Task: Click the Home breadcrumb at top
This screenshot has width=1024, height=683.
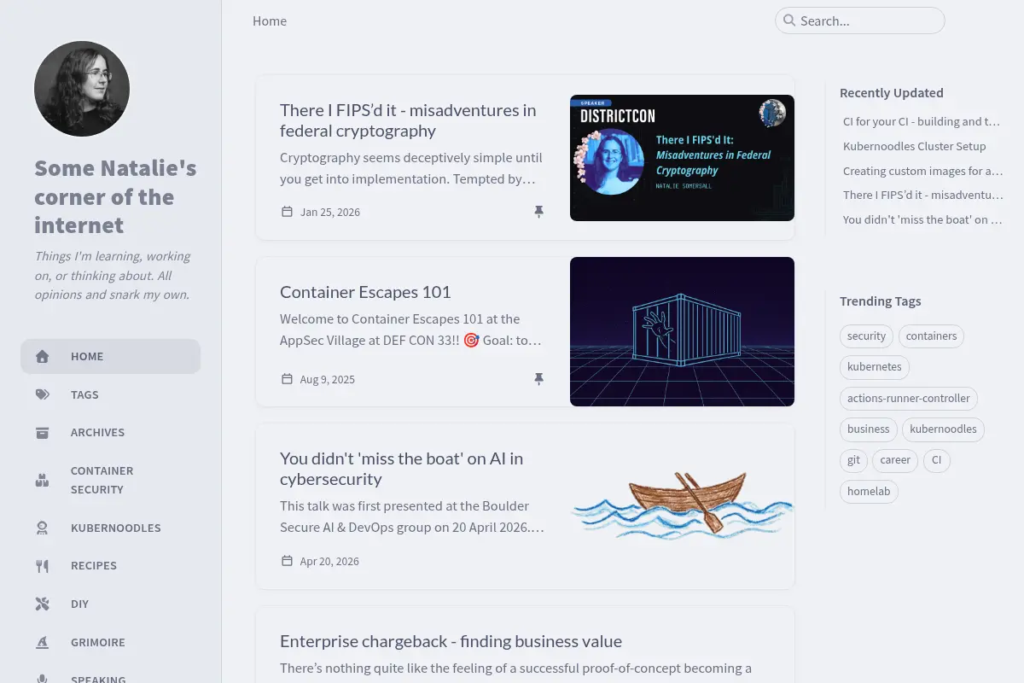Action: pos(270,21)
